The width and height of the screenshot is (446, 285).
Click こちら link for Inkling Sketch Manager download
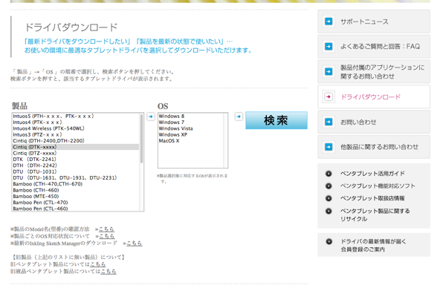coord(134,243)
